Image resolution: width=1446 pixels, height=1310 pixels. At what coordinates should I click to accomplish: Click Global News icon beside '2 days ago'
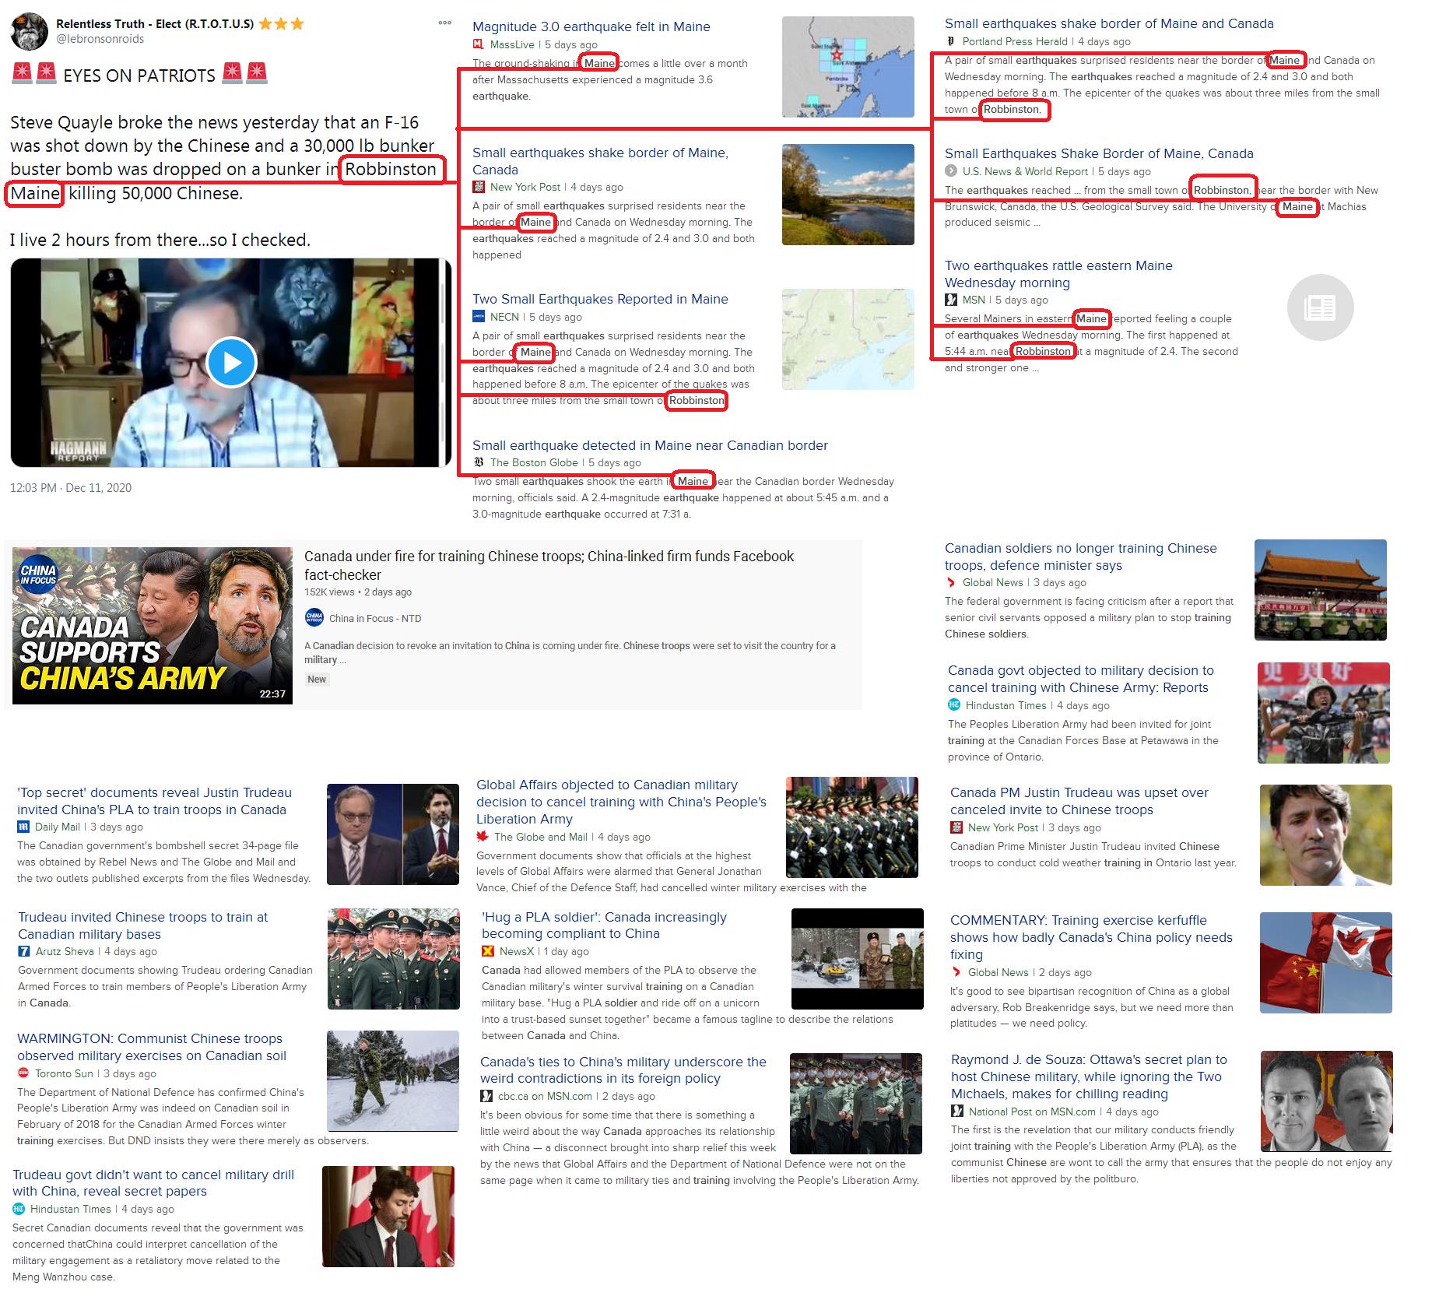click(x=956, y=972)
